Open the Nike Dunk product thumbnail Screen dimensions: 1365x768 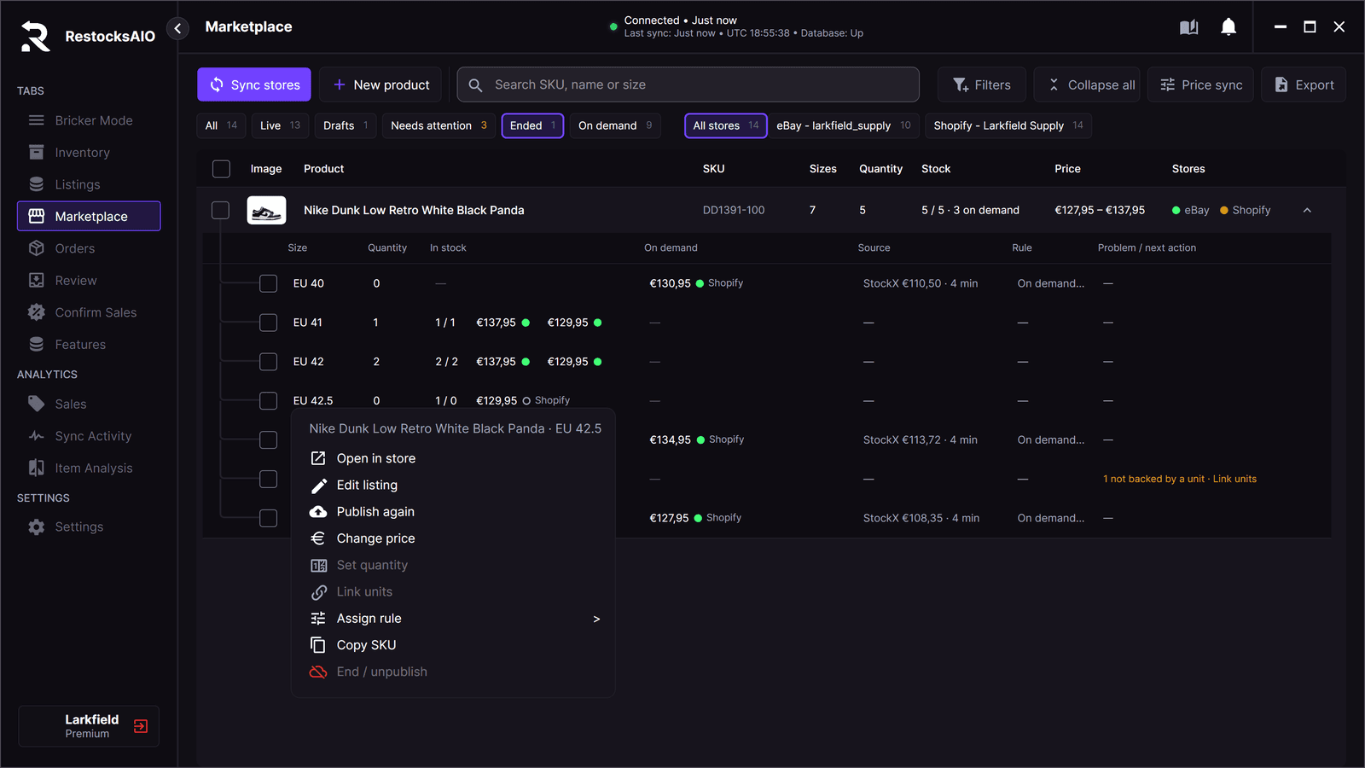(266, 210)
